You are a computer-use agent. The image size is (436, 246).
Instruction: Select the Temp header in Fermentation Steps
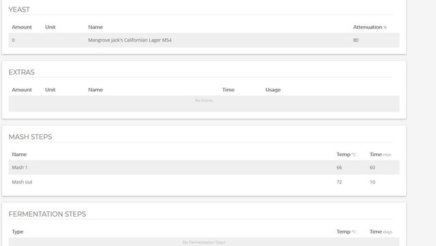point(346,232)
